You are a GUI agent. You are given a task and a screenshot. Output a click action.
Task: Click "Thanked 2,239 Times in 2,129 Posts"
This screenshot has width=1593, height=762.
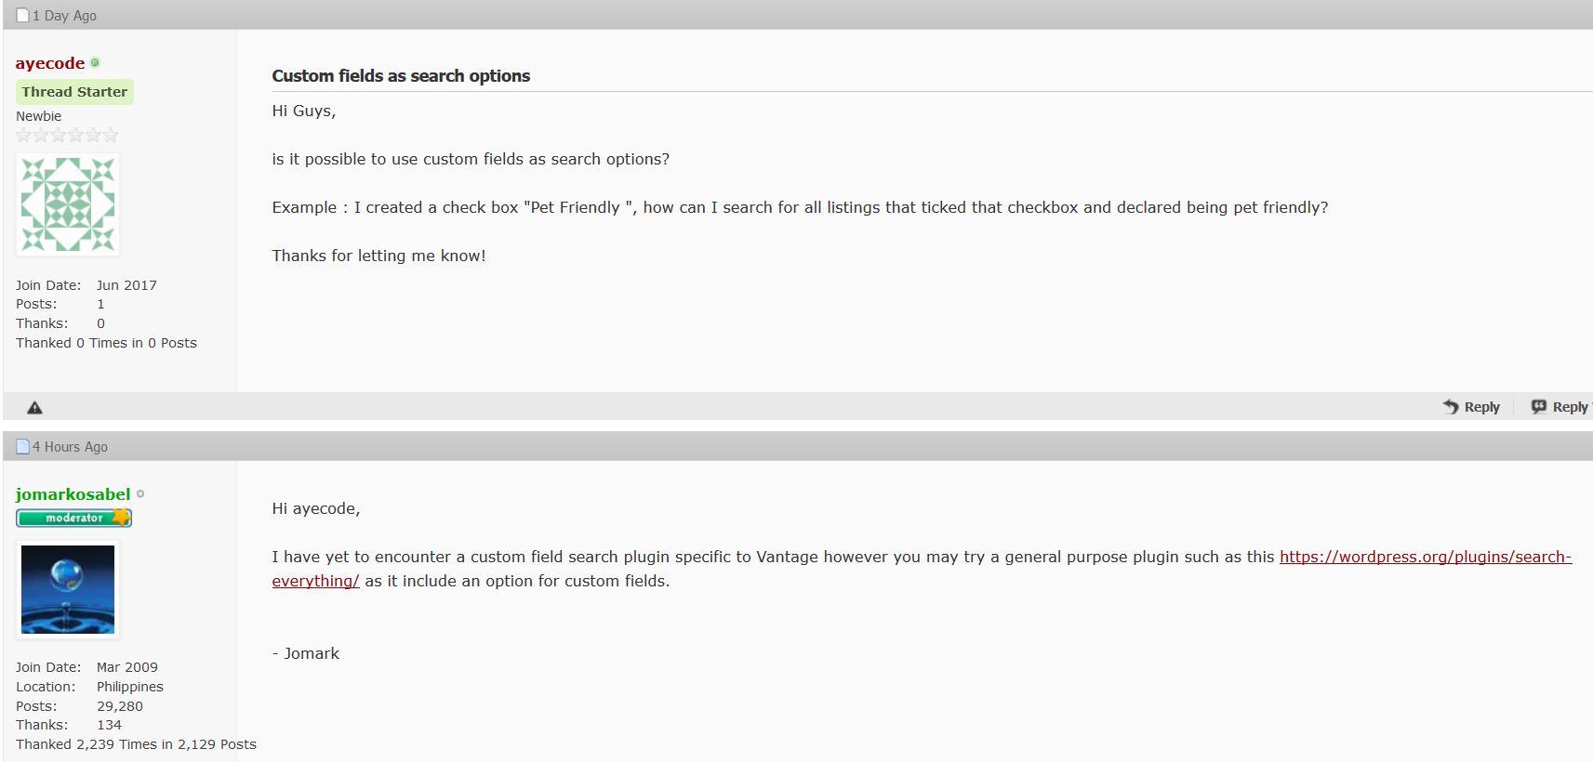click(x=136, y=744)
